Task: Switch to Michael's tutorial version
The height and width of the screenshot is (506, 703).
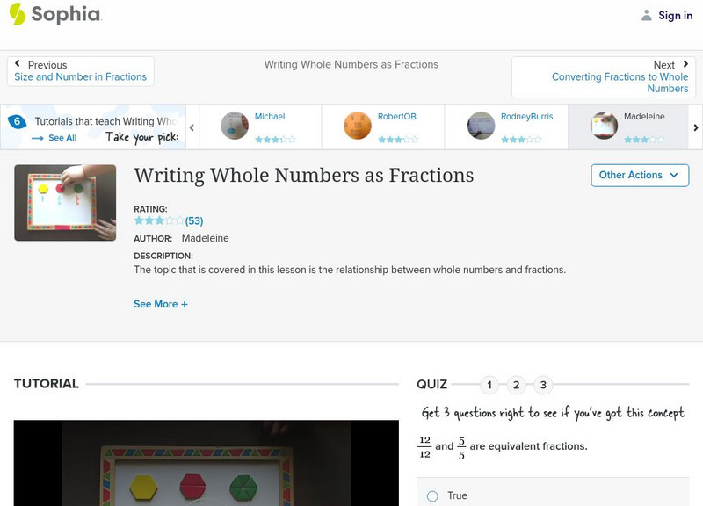Action: tap(271, 115)
